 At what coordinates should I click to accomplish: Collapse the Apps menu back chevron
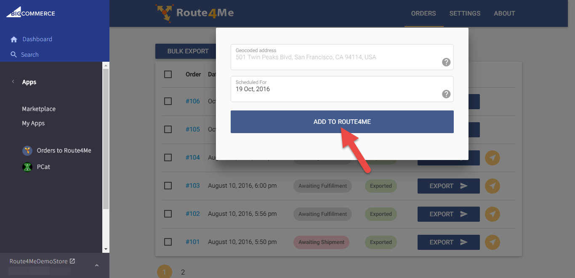pos(13,82)
